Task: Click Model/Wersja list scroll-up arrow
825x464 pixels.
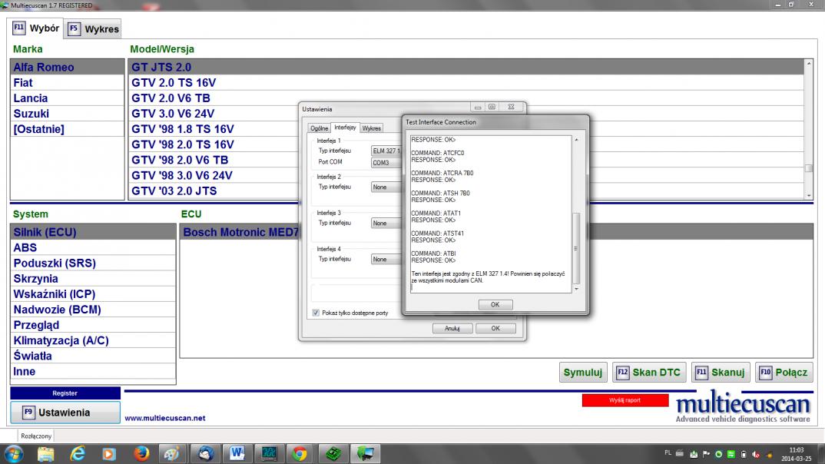Action: [809, 63]
